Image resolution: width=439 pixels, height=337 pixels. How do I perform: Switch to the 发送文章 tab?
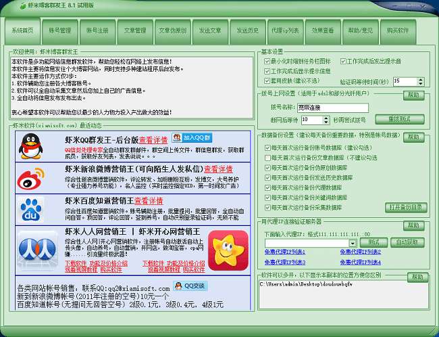click(x=210, y=31)
